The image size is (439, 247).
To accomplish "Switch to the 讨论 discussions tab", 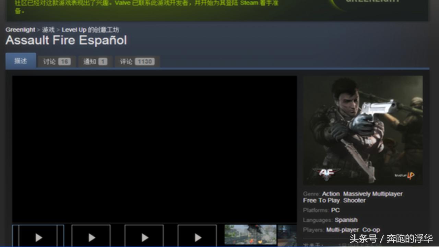I will click(x=56, y=61).
